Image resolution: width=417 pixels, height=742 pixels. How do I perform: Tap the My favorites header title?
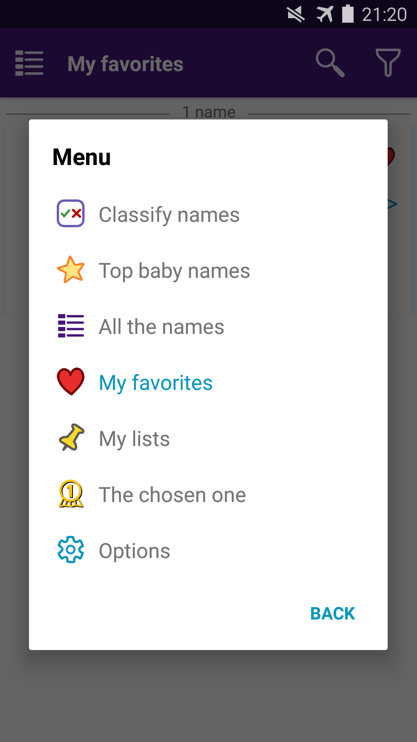tap(125, 64)
